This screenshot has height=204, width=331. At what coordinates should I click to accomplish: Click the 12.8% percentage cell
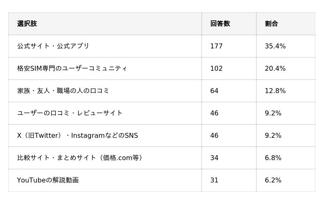tap(275, 91)
